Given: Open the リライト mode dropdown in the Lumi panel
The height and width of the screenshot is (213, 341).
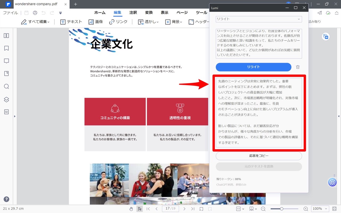Looking at the screenshot, I should click(258, 19).
